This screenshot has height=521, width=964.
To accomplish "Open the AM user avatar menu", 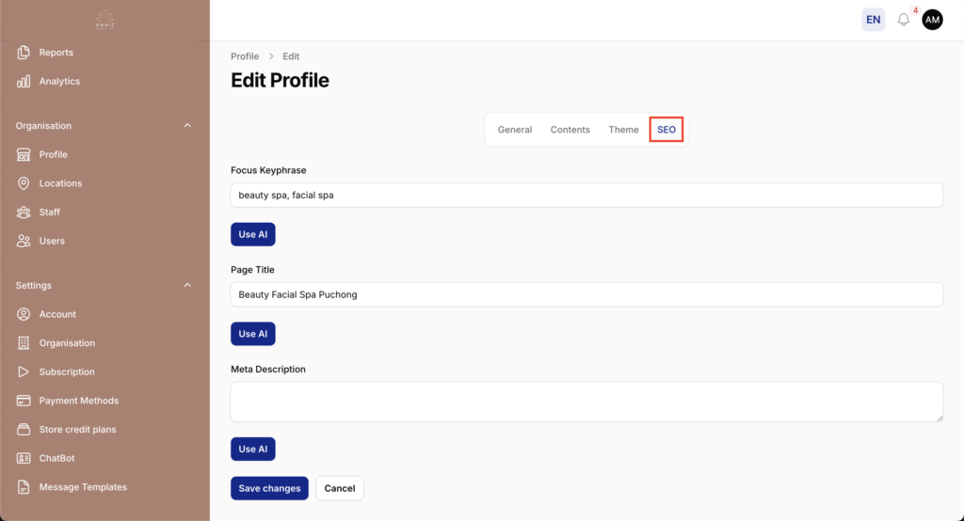I will click(932, 20).
